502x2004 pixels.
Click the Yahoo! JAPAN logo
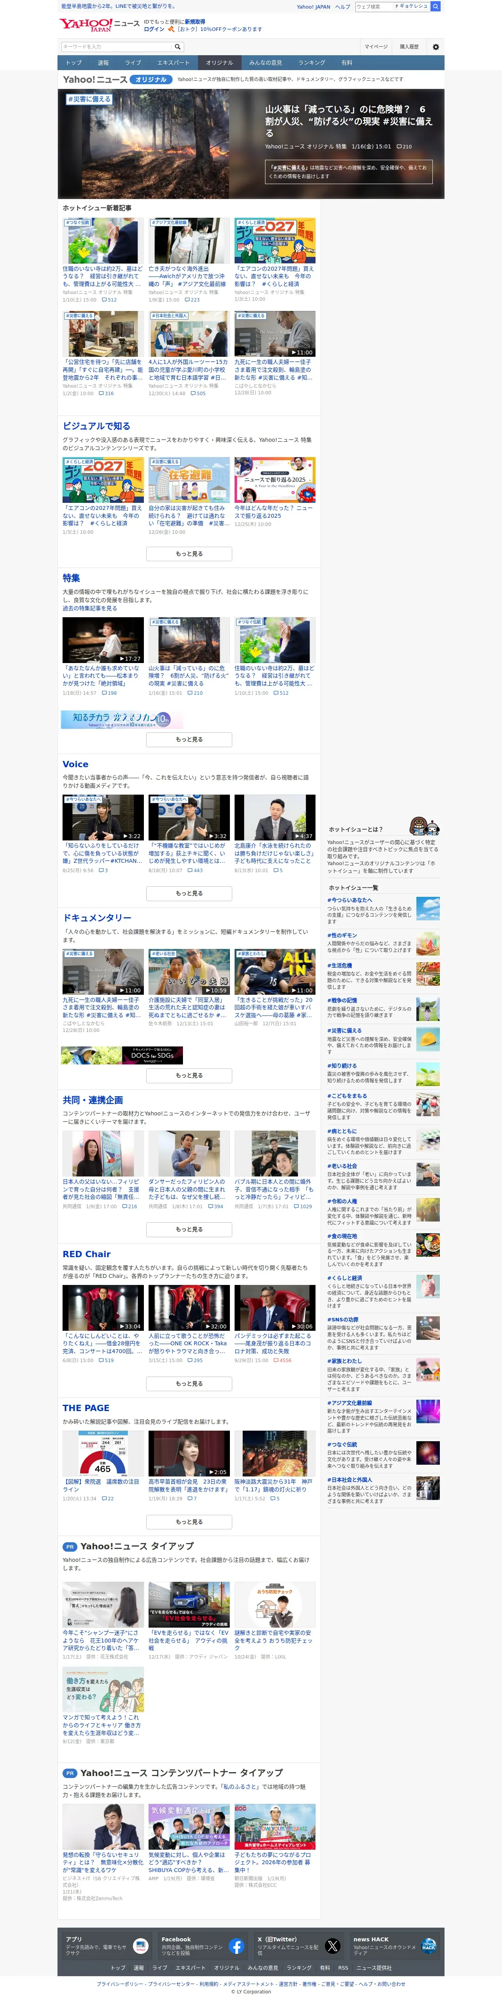[86, 25]
